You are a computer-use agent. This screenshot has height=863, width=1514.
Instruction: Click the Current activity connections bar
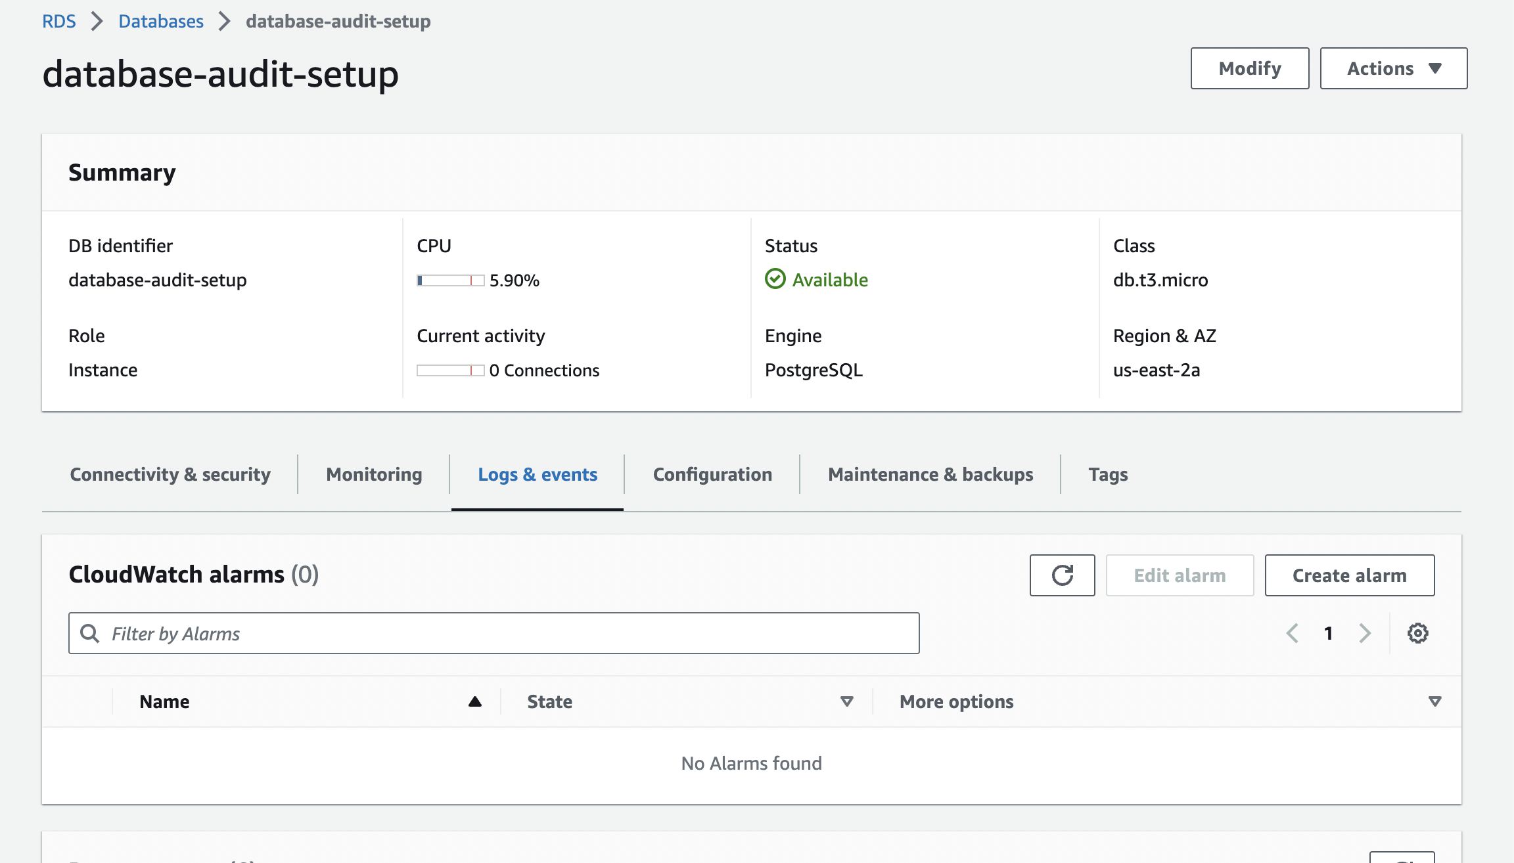tap(450, 370)
